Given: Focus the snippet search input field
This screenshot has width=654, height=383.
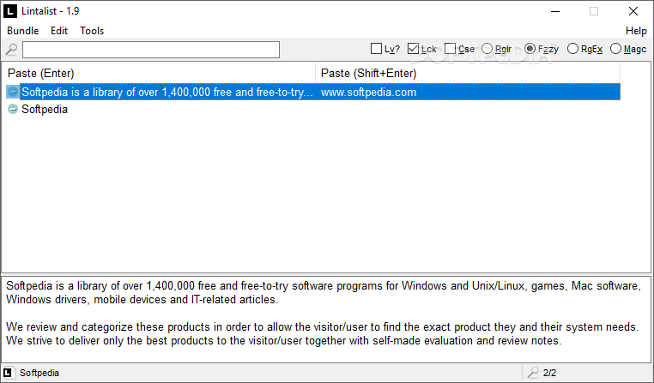Looking at the screenshot, I should [x=151, y=50].
